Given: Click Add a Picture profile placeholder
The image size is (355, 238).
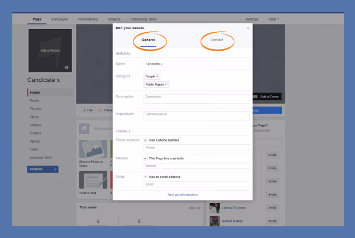Looking at the screenshot, I should point(50,50).
